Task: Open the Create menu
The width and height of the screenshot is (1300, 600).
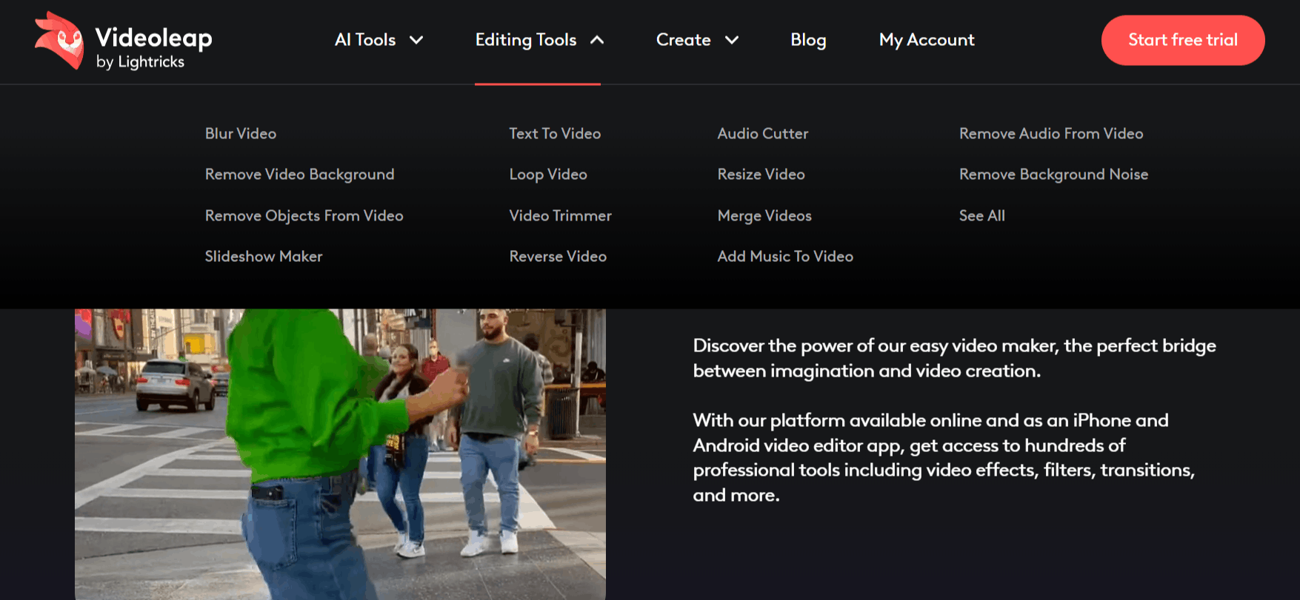Action: [684, 40]
